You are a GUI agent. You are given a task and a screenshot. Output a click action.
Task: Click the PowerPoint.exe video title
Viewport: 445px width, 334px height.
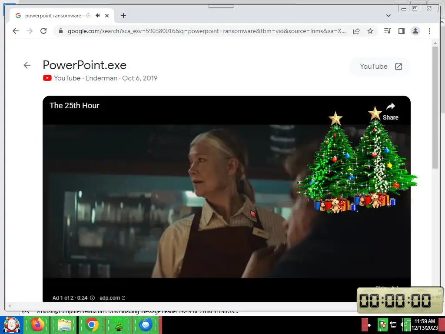(x=85, y=65)
